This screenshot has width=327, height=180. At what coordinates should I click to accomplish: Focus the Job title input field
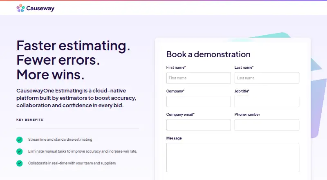(x=267, y=101)
